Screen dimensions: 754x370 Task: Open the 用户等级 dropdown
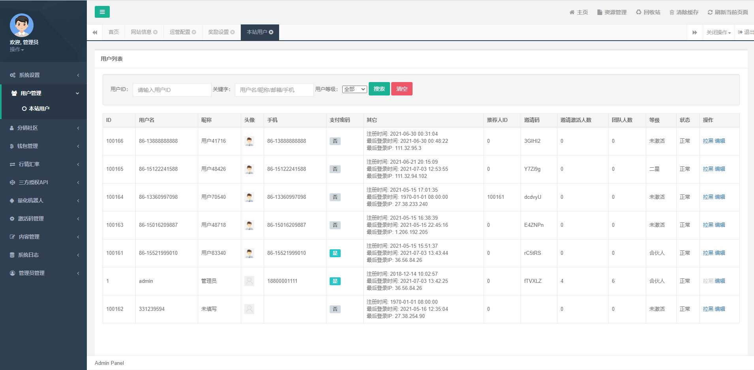pyautogui.click(x=354, y=89)
